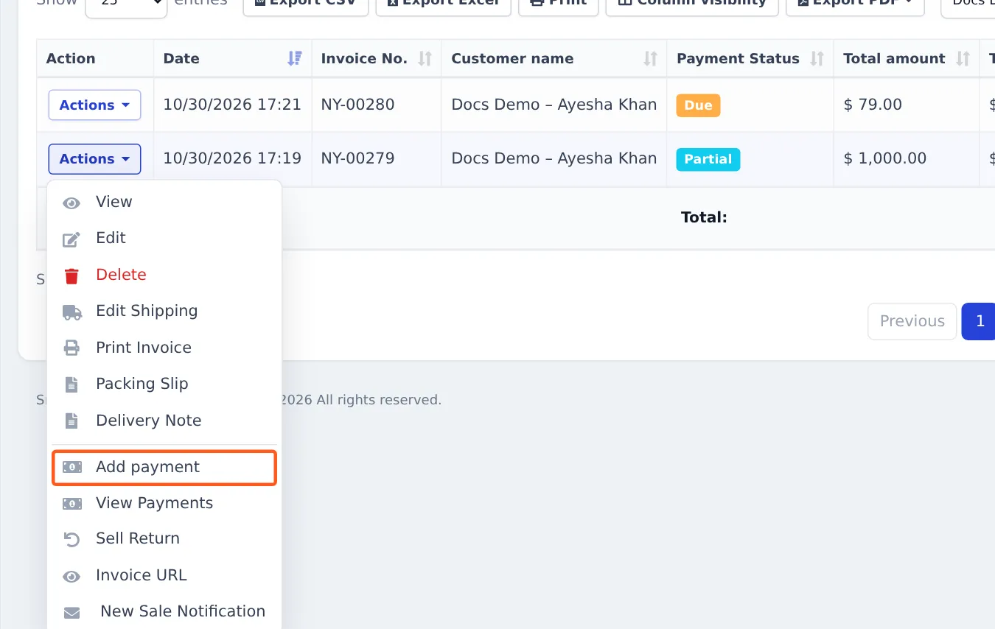The height and width of the screenshot is (629, 995).
Task: Click the envelope icon for New Sale Notification
Action: pyautogui.click(x=71, y=612)
